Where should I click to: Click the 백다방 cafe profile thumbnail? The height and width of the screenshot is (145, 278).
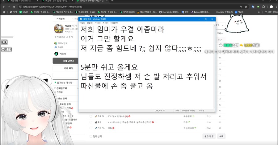pos(59,29)
